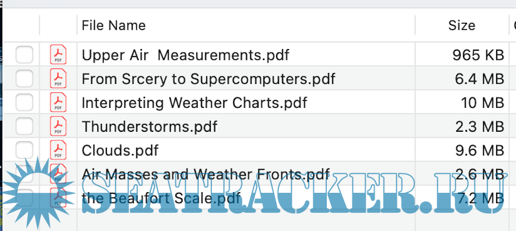516x231 pixels.
Task: Click PDF icon for Air Masses and Weather Fronts
Action: pyautogui.click(x=58, y=174)
